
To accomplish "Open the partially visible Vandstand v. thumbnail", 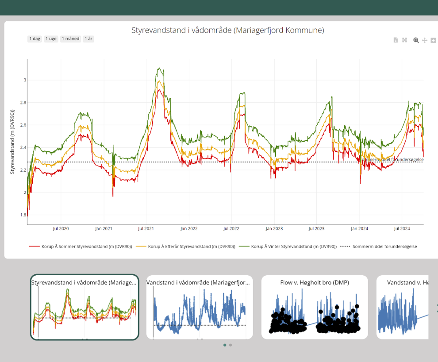I will (x=403, y=307).
